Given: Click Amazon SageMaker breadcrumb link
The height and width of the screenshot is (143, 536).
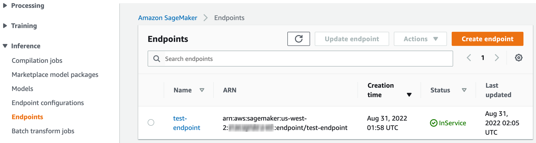Looking at the screenshot, I should (x=167, y=18).
